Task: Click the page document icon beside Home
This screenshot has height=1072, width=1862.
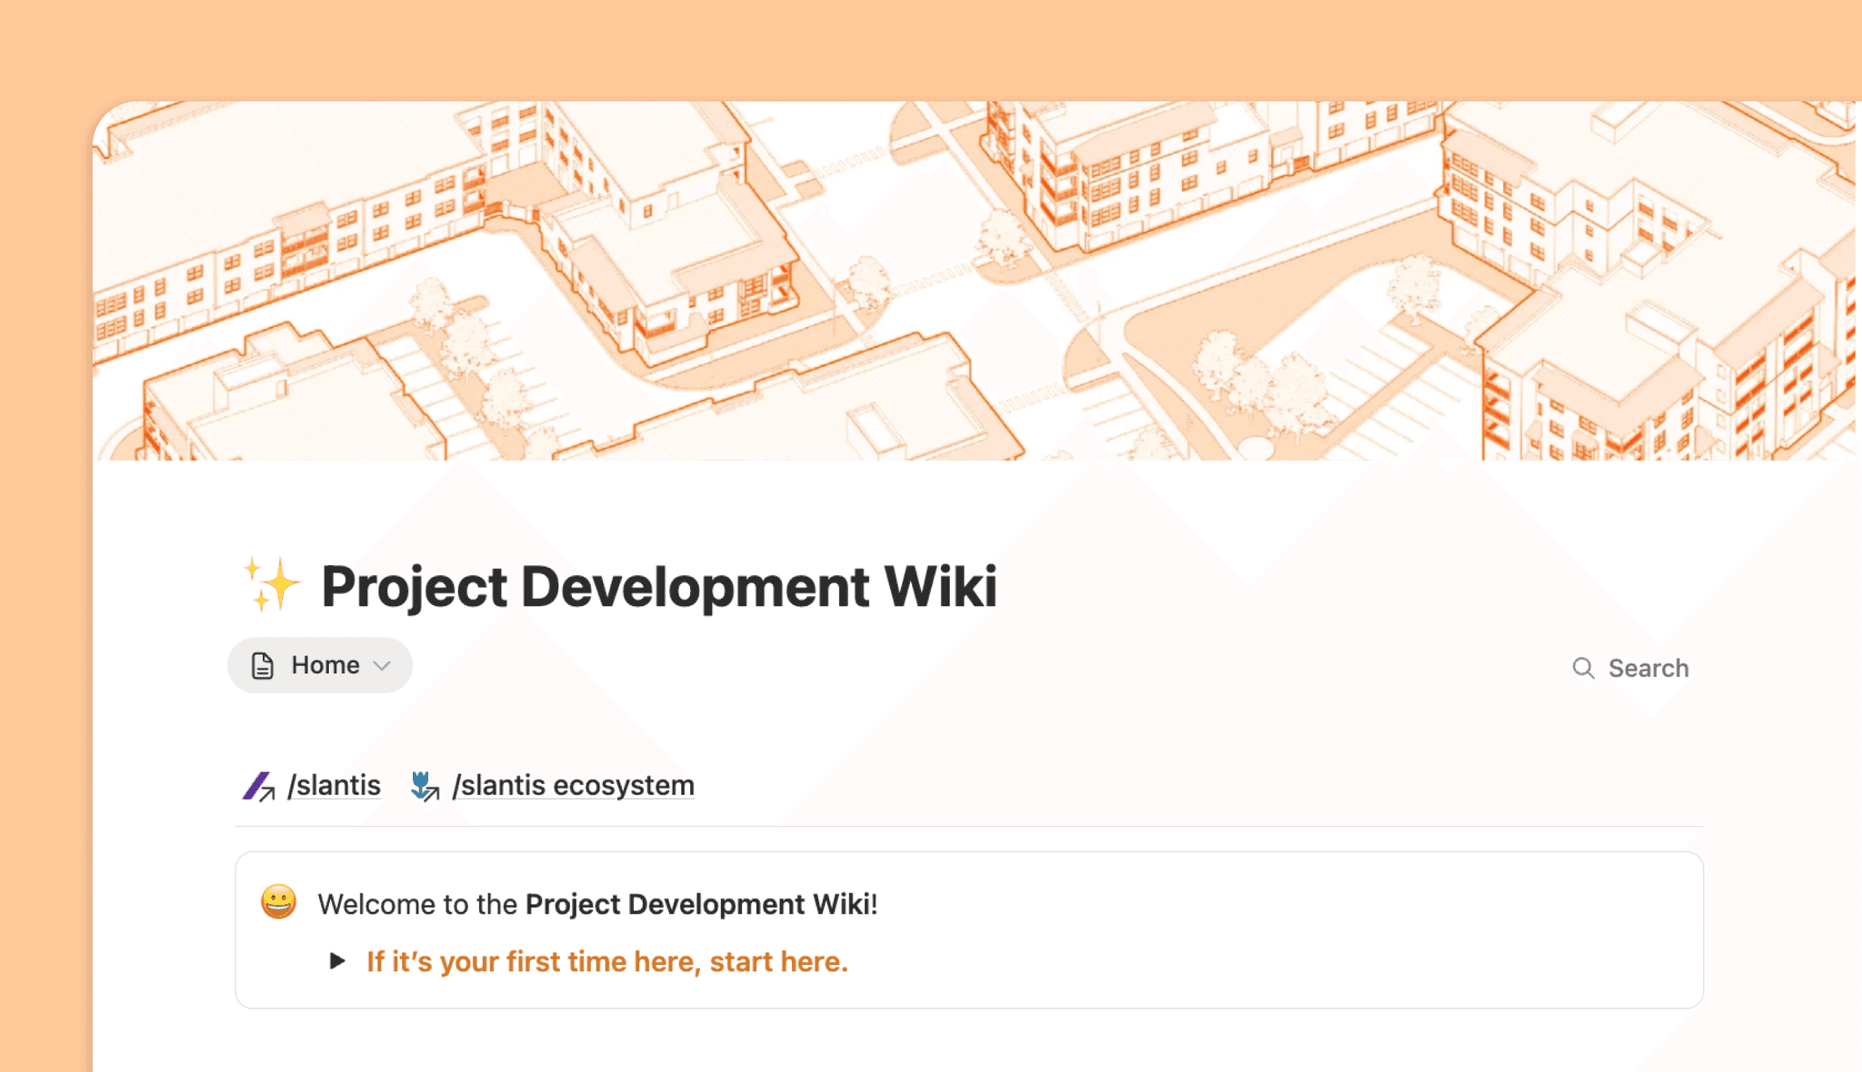Action: (263, 666)
